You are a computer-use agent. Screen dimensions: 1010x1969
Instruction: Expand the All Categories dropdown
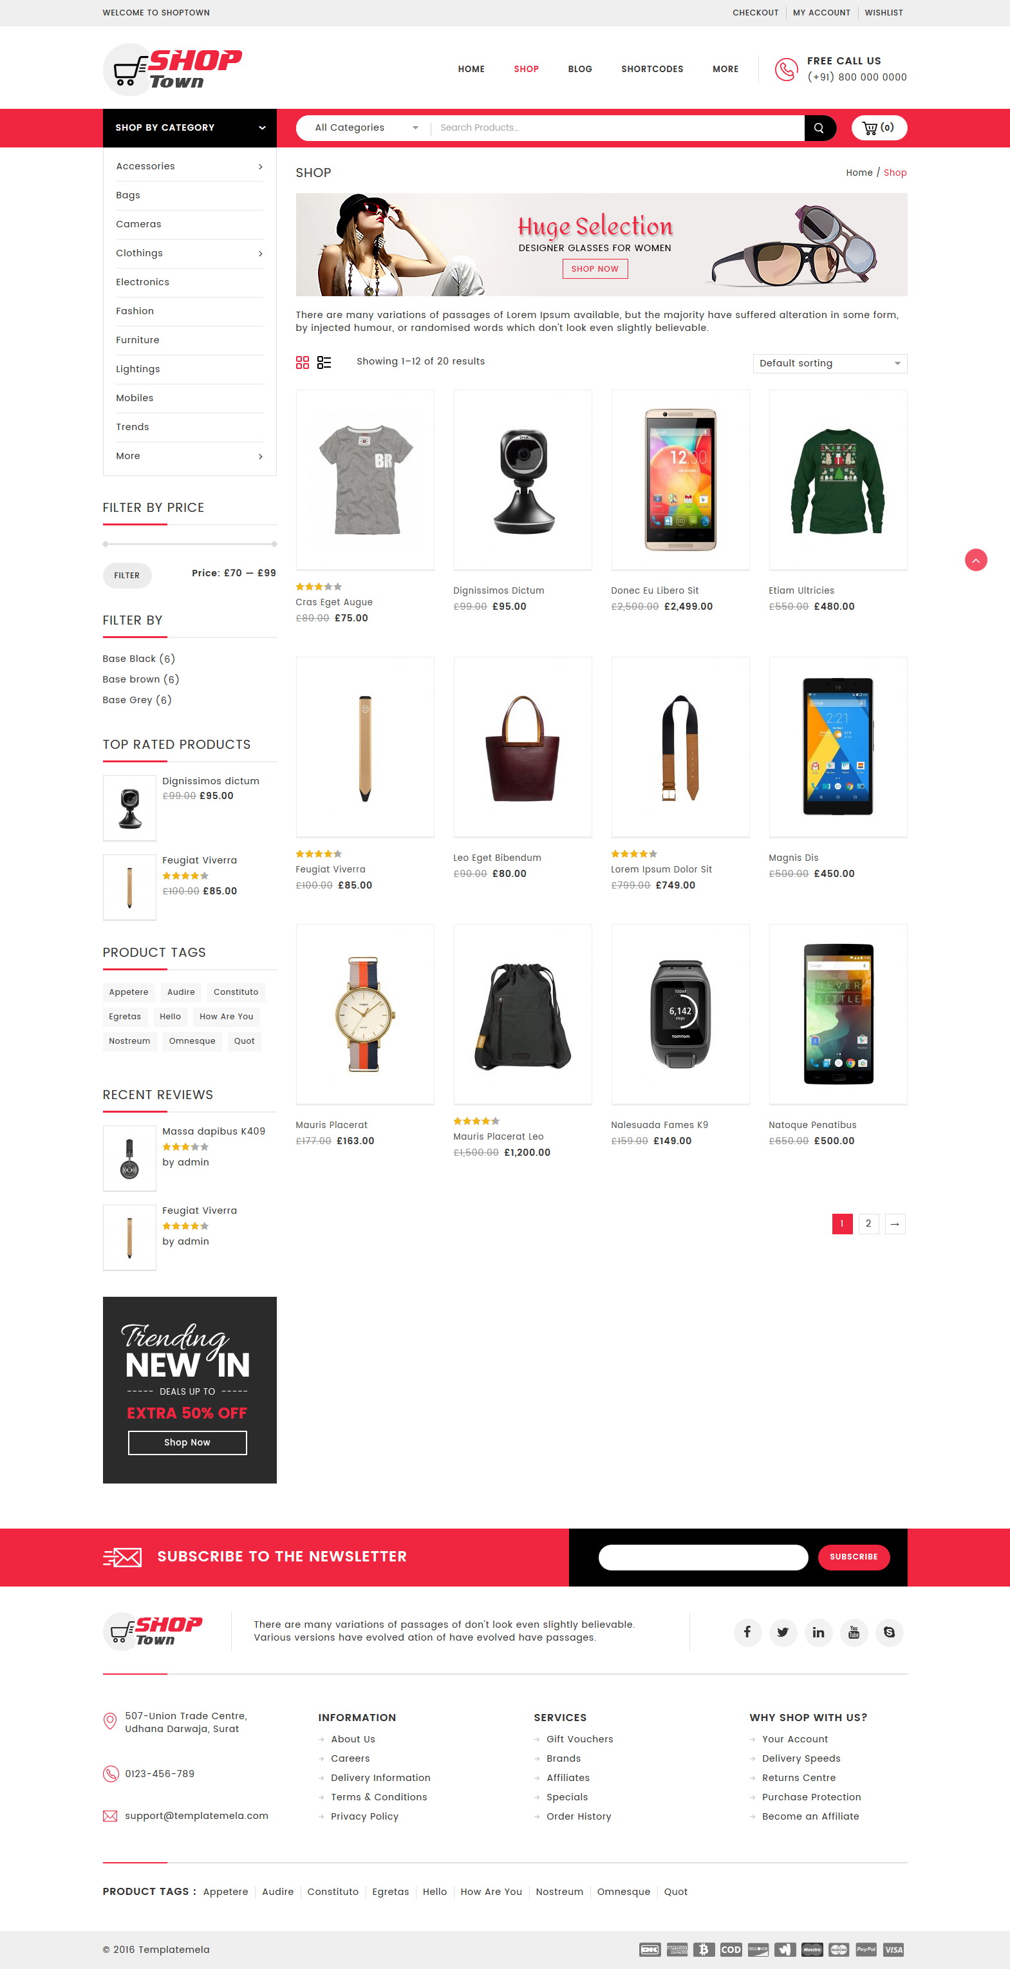click(x=366, y=127)
